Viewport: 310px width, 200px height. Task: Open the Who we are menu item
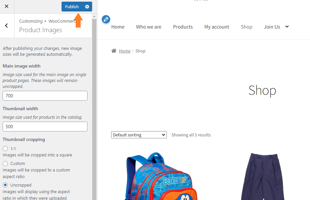pyautogui.click(x=149, y=27)
